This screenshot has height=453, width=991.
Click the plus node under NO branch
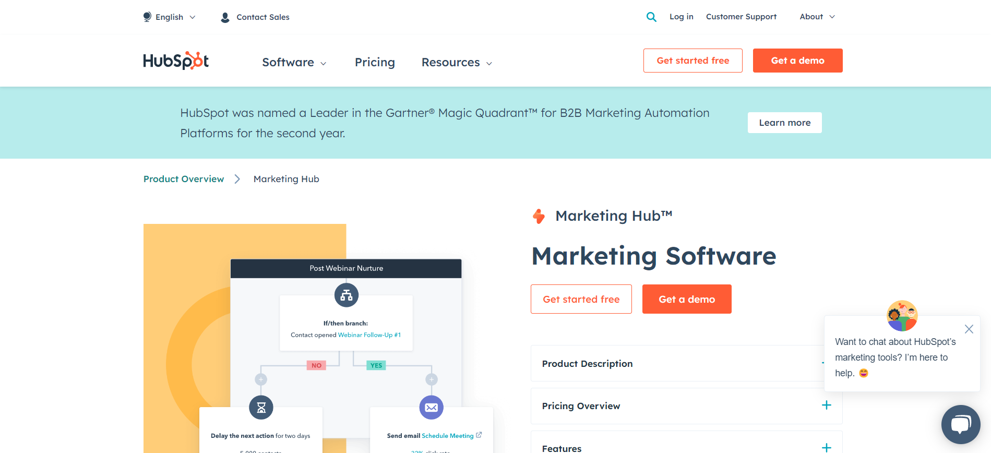click(261, 379)
